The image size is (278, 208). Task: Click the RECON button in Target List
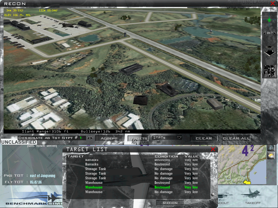pyautogui.click(x=170, y=203)
